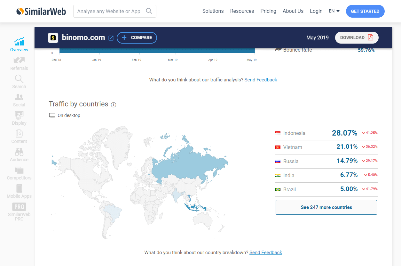Image resolution: width=401 pixels, height=266 pixels.
Task: Open the Overview chart icon in sidebar
Action: 19,41
